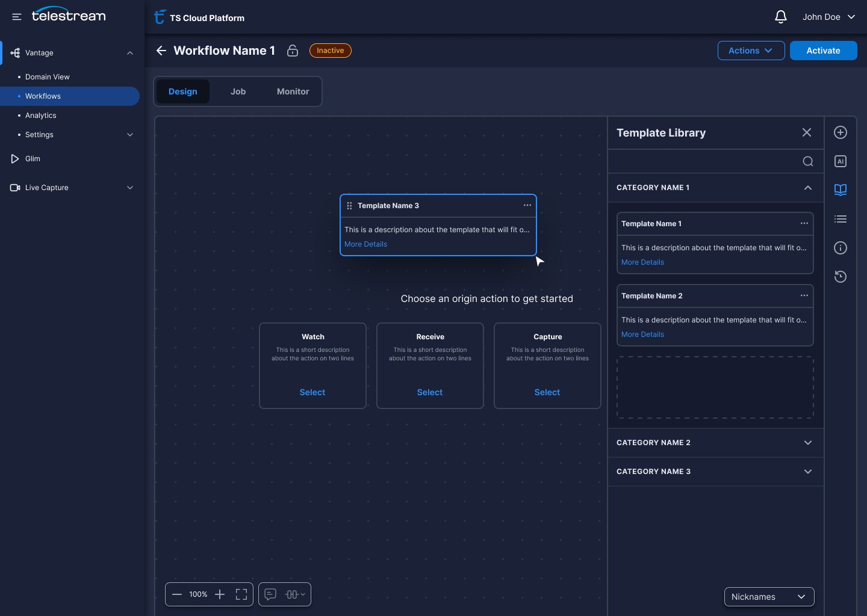Switch to the Design tab
Image resolution: width=867 pixels, height=616 pixels.
[x=183, y=91]
